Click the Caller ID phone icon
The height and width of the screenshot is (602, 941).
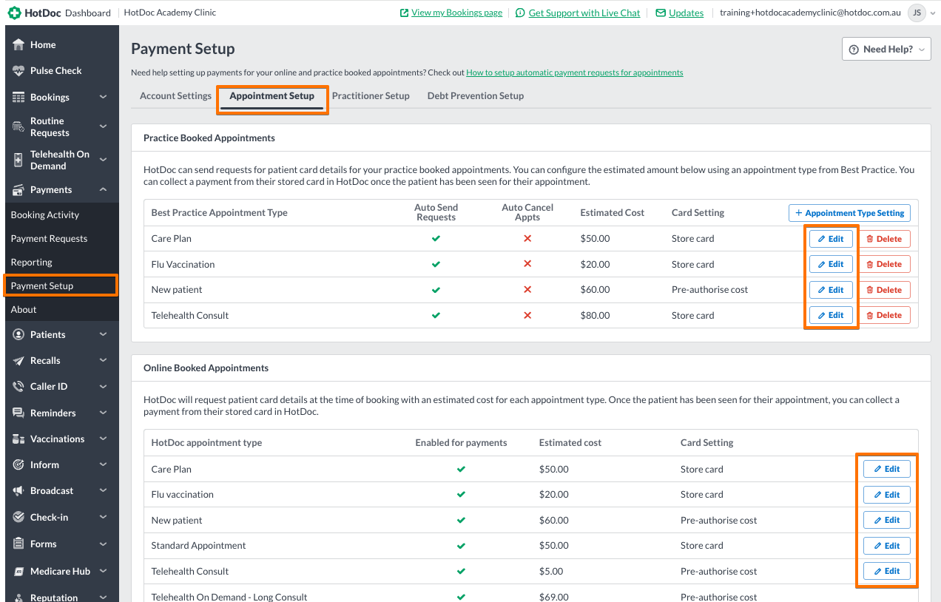tap(18, 386)
